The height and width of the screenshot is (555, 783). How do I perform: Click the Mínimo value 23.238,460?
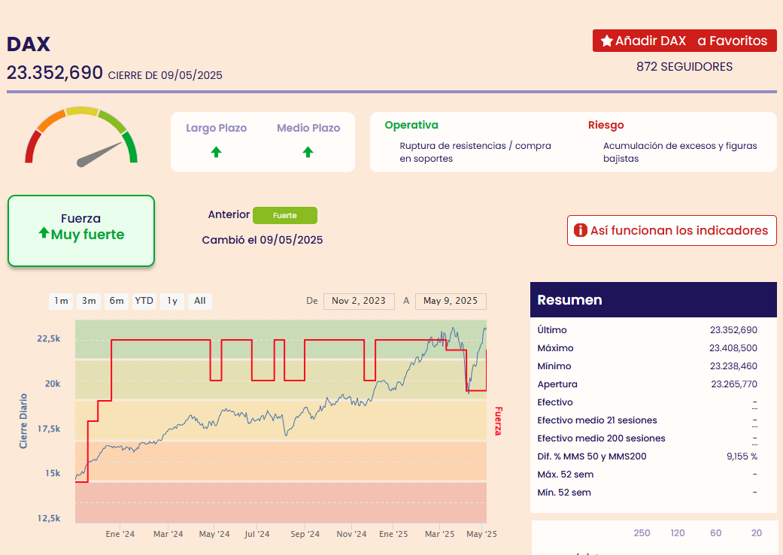pos(733,365)
